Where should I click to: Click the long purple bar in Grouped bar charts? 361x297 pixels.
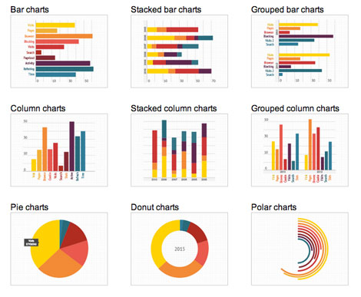[306, 36]
